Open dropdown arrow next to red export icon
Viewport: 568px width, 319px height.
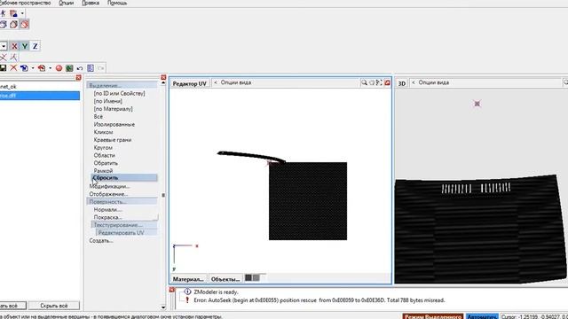coord(50,68)
